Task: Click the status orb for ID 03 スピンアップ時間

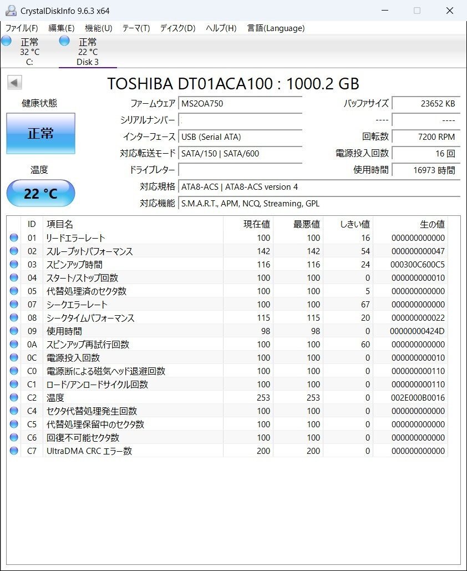Action: 14,264
